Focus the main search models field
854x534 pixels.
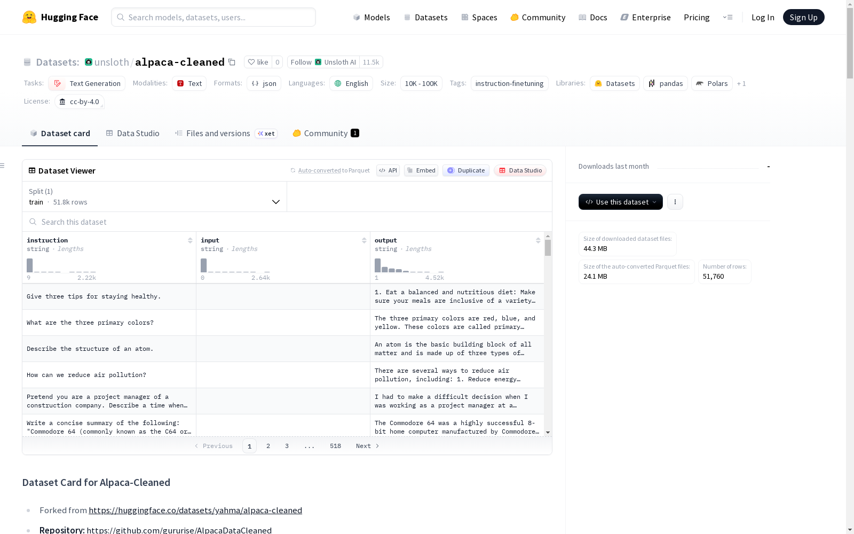click(x=213, y=17)
